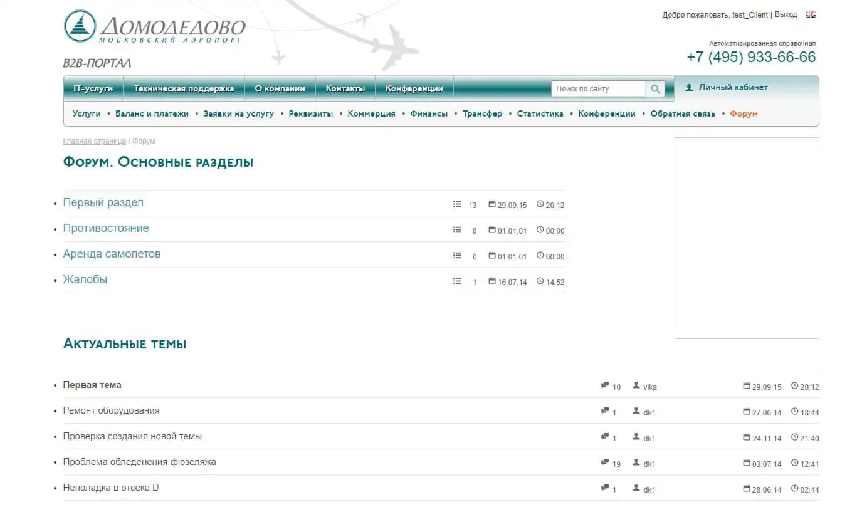Image resolution: width=862 pixels, height=522 pixels.
Task: Click the search magnifier icon
Action: pyautogui.click(x=655, y=89)
